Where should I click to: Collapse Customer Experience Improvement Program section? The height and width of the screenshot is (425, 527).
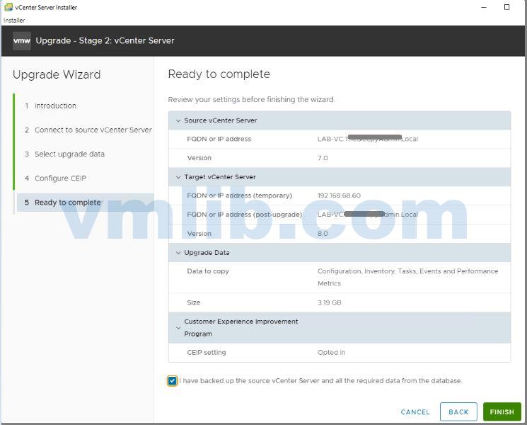tap(178, 328)
